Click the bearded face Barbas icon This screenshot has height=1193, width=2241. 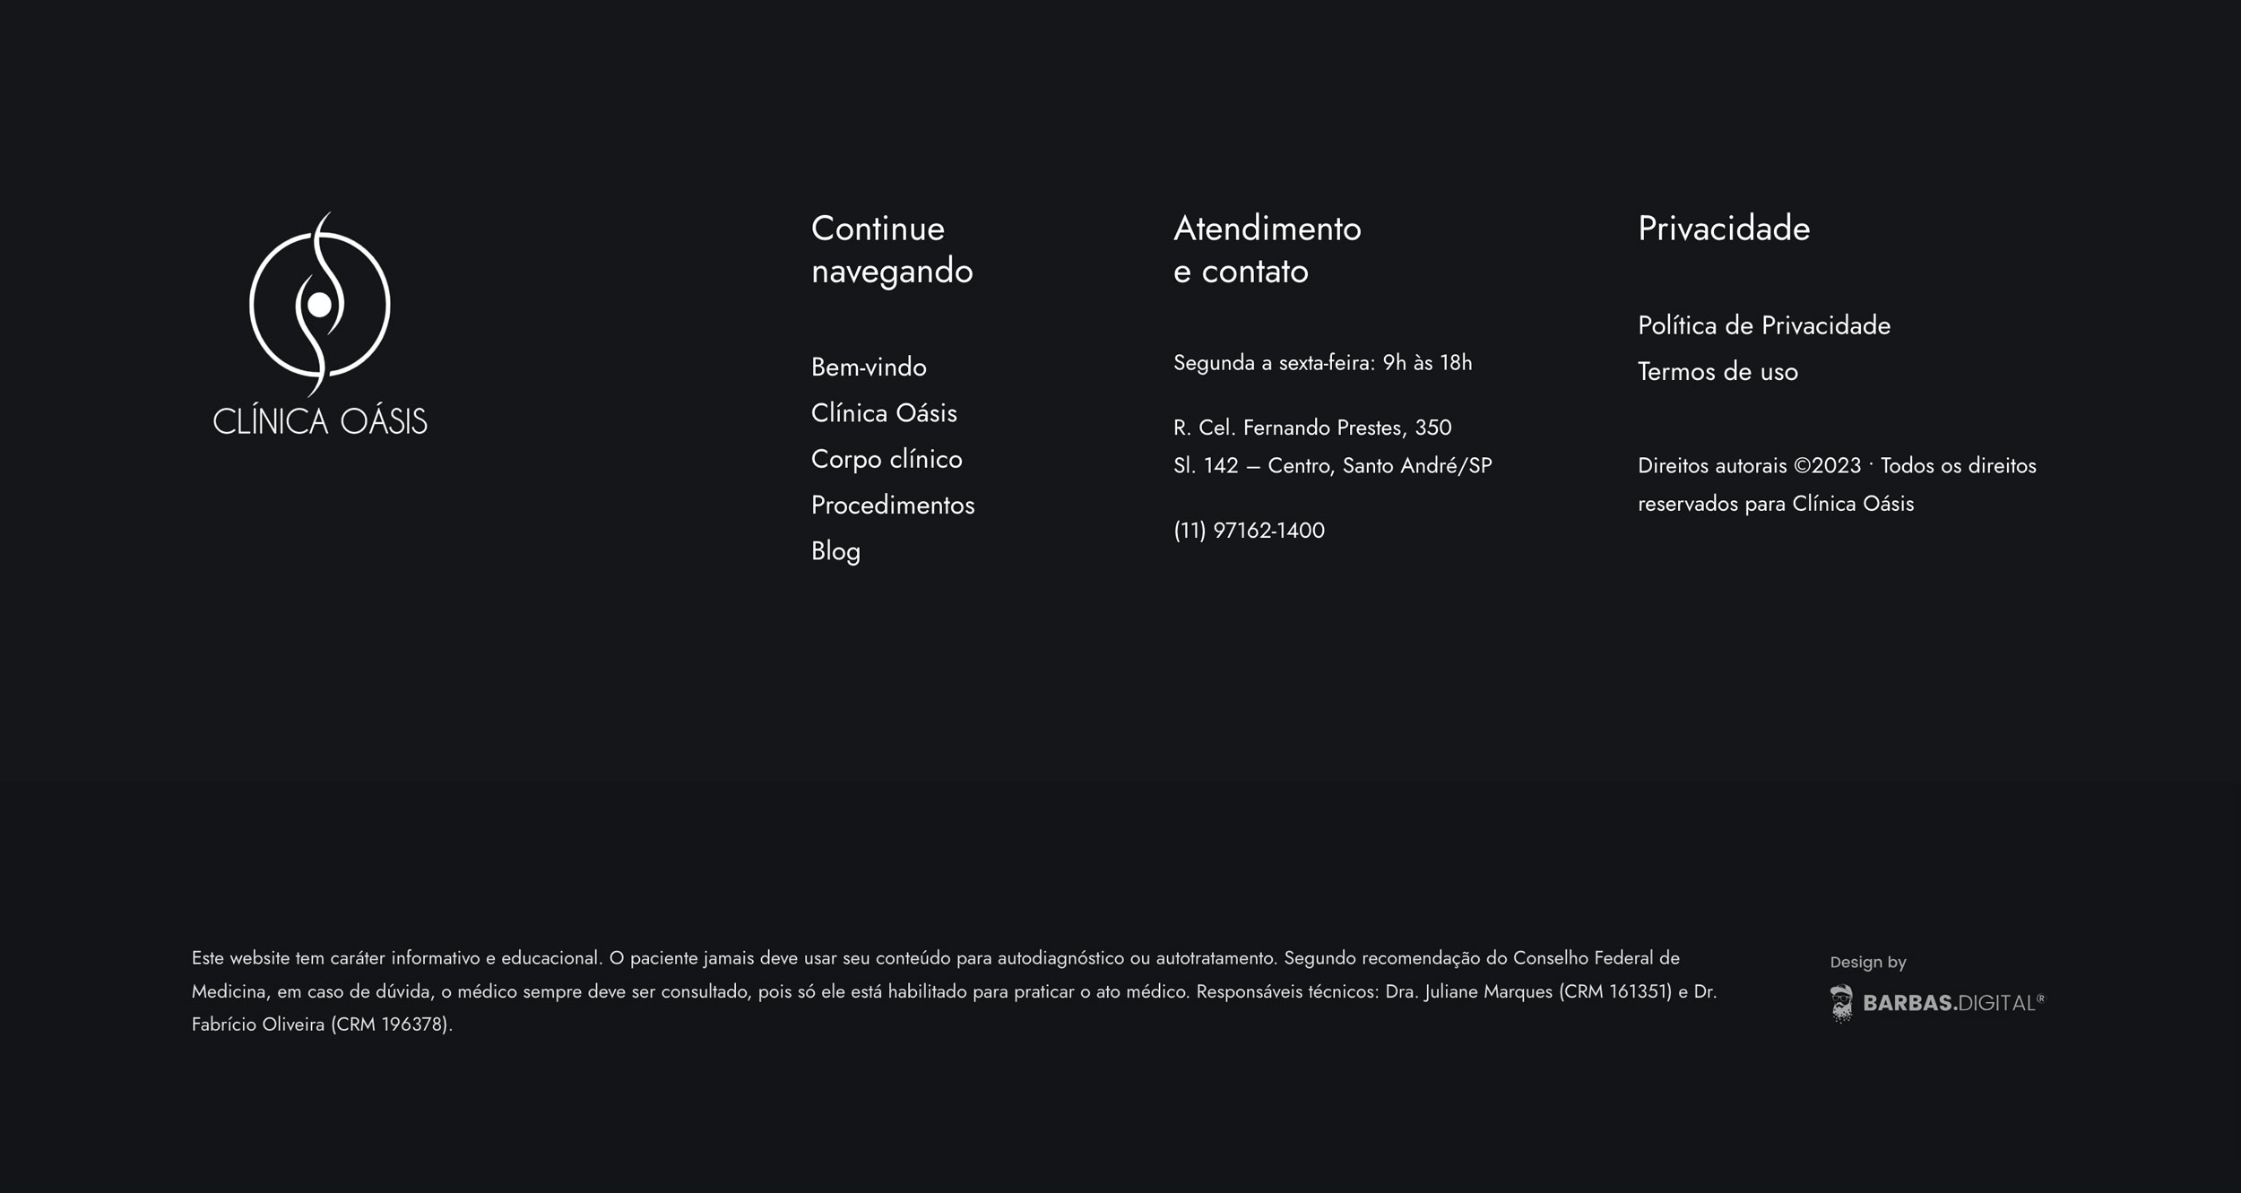tap(1841, 1003)
